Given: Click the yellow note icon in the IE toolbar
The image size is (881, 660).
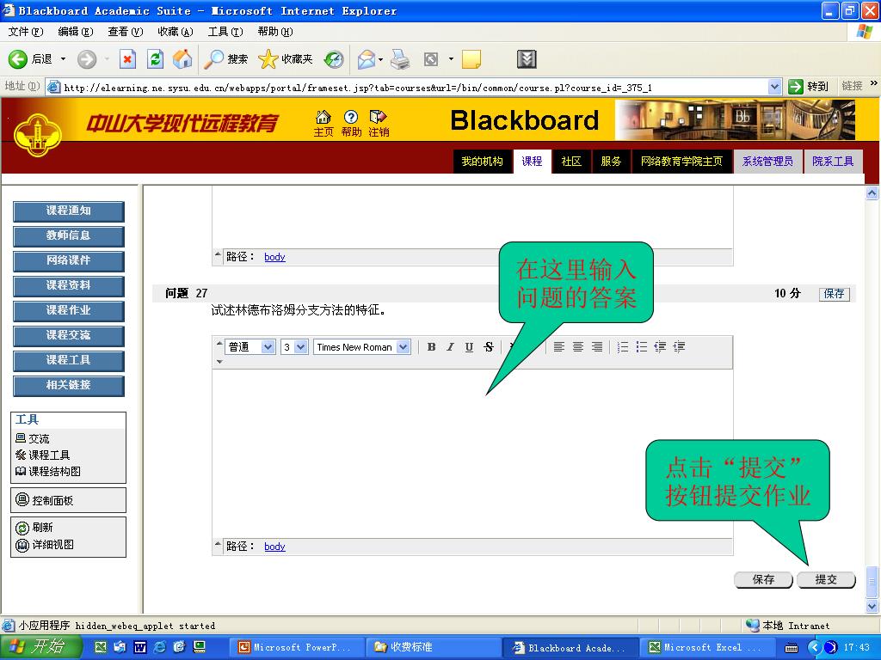Looking at the screenshot, I should click(x=471, y=59).
